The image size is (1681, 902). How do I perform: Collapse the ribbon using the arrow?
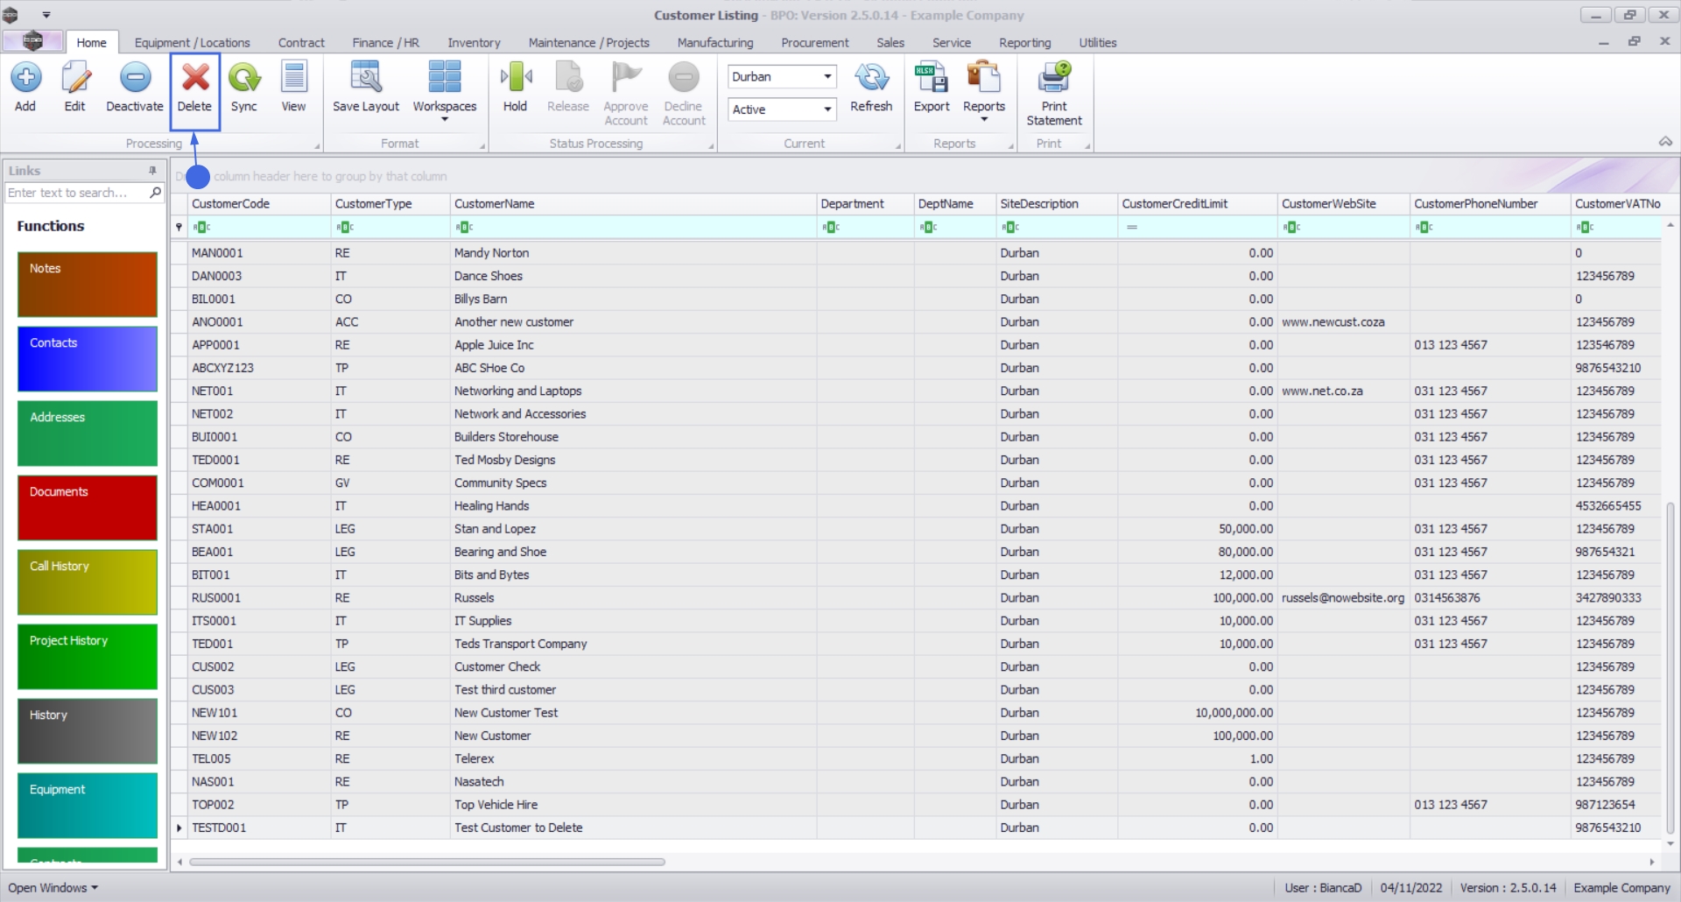point(1665,142)
